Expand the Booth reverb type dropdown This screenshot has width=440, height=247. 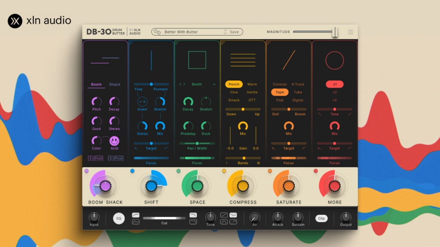point(214,84)
